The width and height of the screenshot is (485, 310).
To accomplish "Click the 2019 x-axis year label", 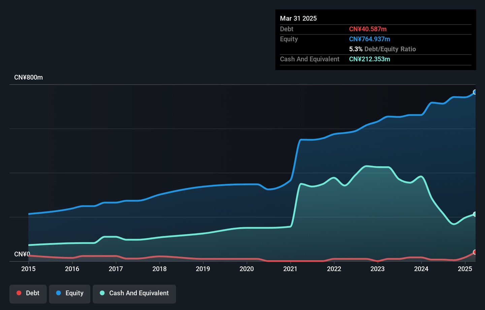I will tap(203, 269).
